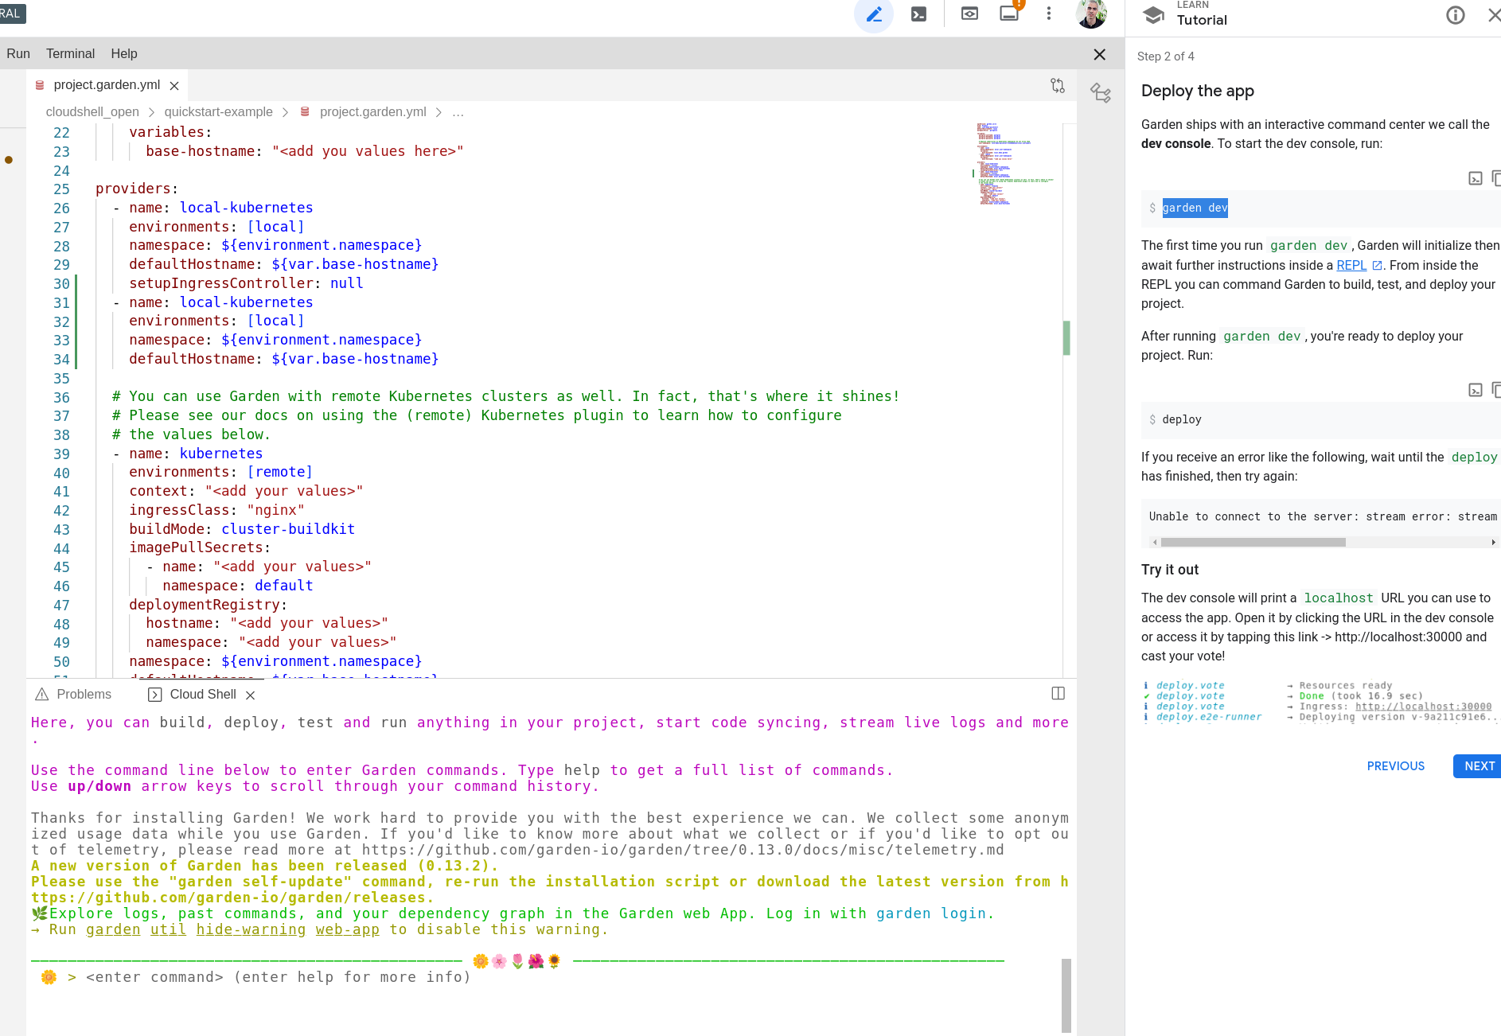The width and height of the screenshot is (1501, 1036).
Task: Expand the truncated breadcrumb ellipsis
Action: (458, 112)
